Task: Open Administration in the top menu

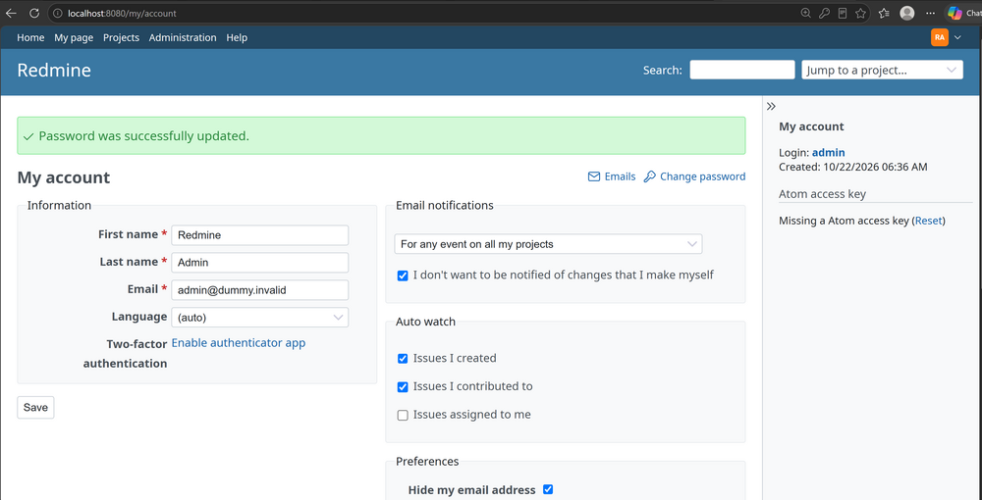Action: (x=183, y=37)
